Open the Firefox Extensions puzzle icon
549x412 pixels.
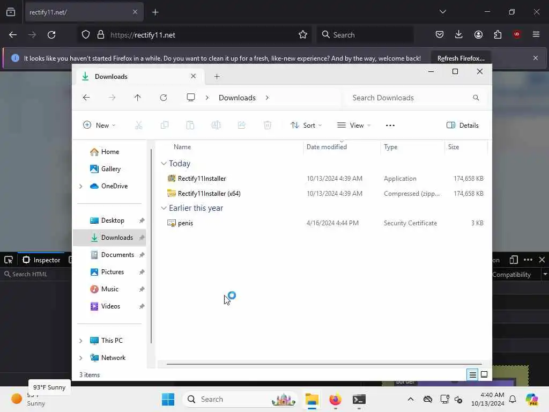tap(498, 34)
